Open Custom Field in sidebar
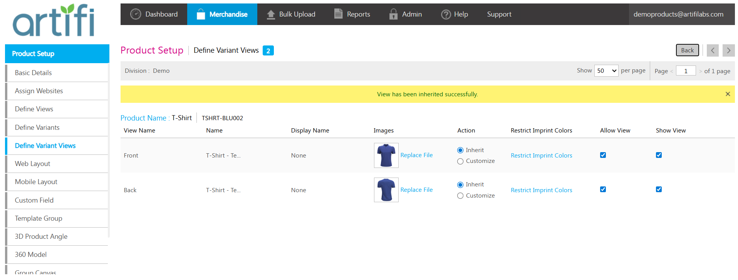 pos(57,200)
